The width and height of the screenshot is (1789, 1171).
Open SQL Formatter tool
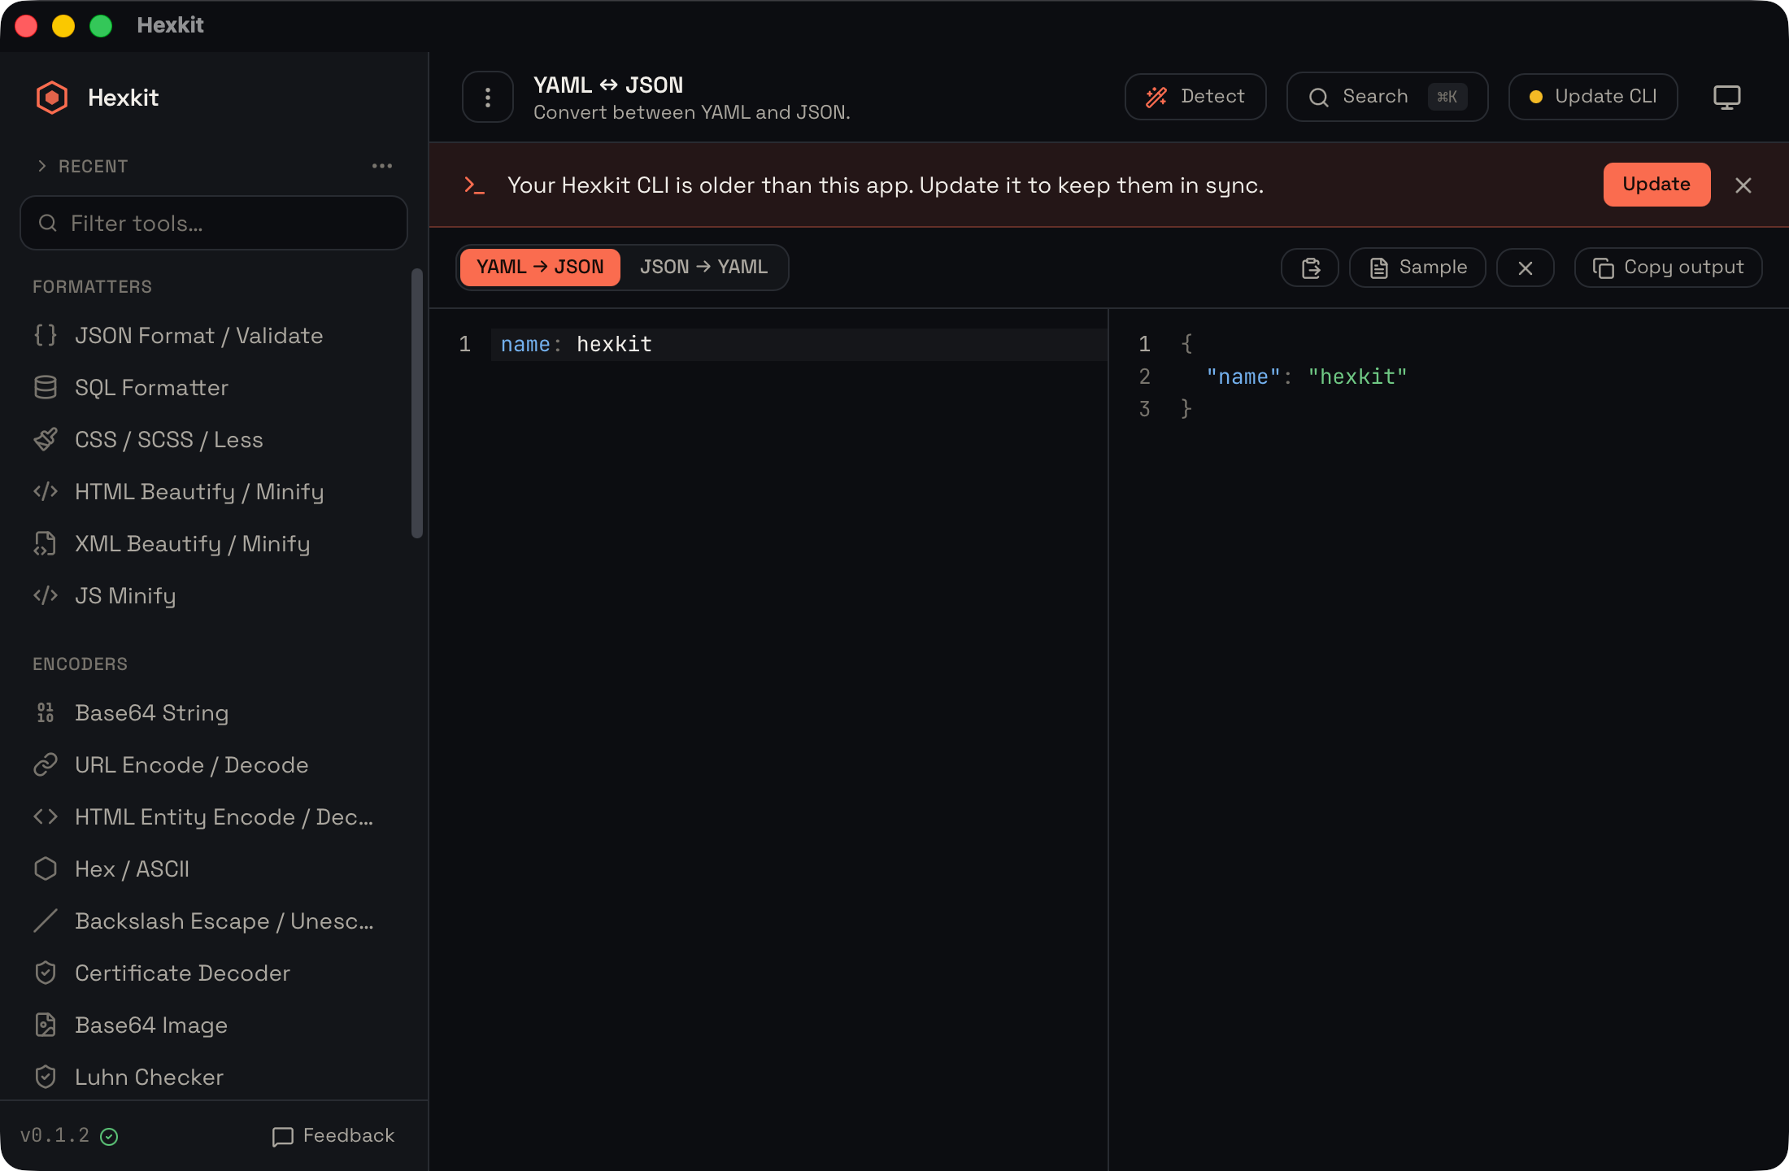click(x=213, y=388)
